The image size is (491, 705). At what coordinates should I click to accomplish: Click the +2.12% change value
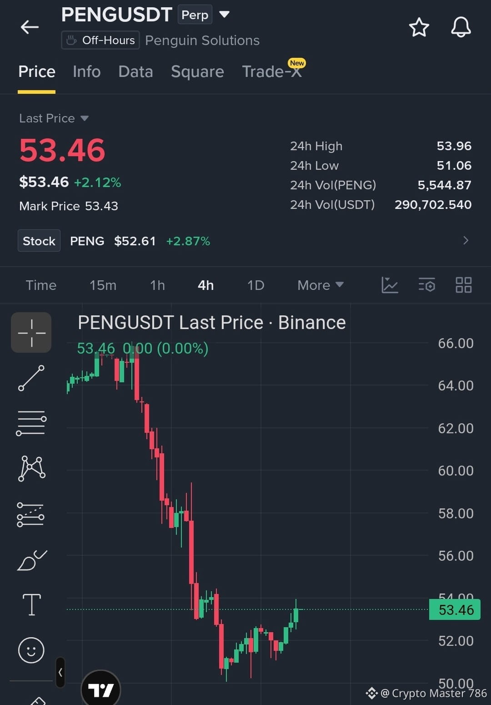[98, 183]
